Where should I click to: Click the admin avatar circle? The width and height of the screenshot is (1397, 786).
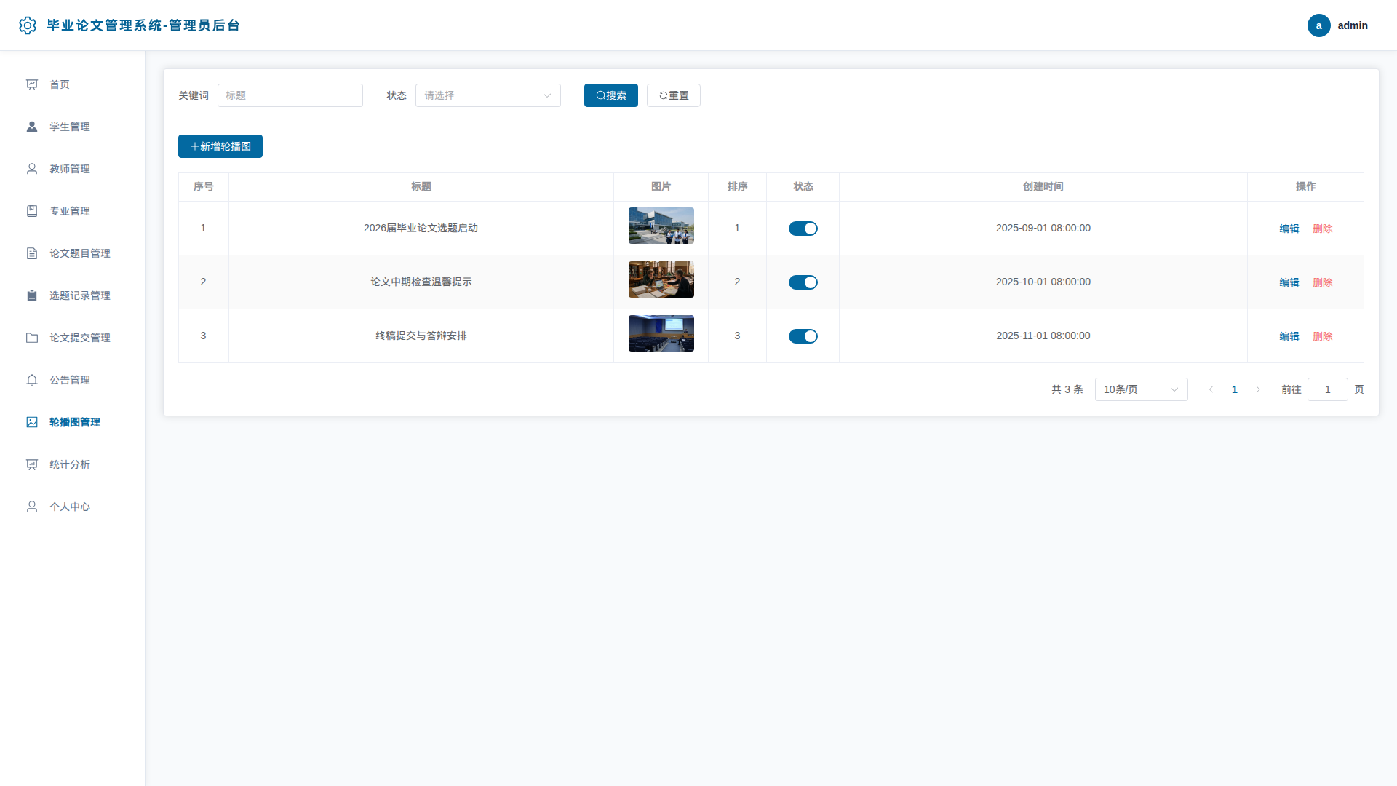tap(1318, 25)
